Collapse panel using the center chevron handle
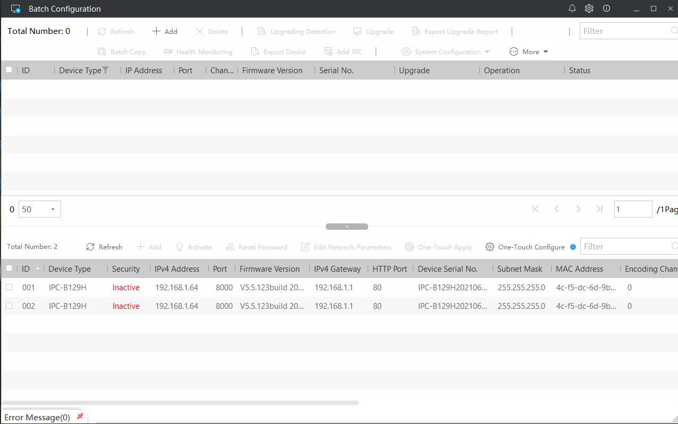 click(x=346, y=227)
